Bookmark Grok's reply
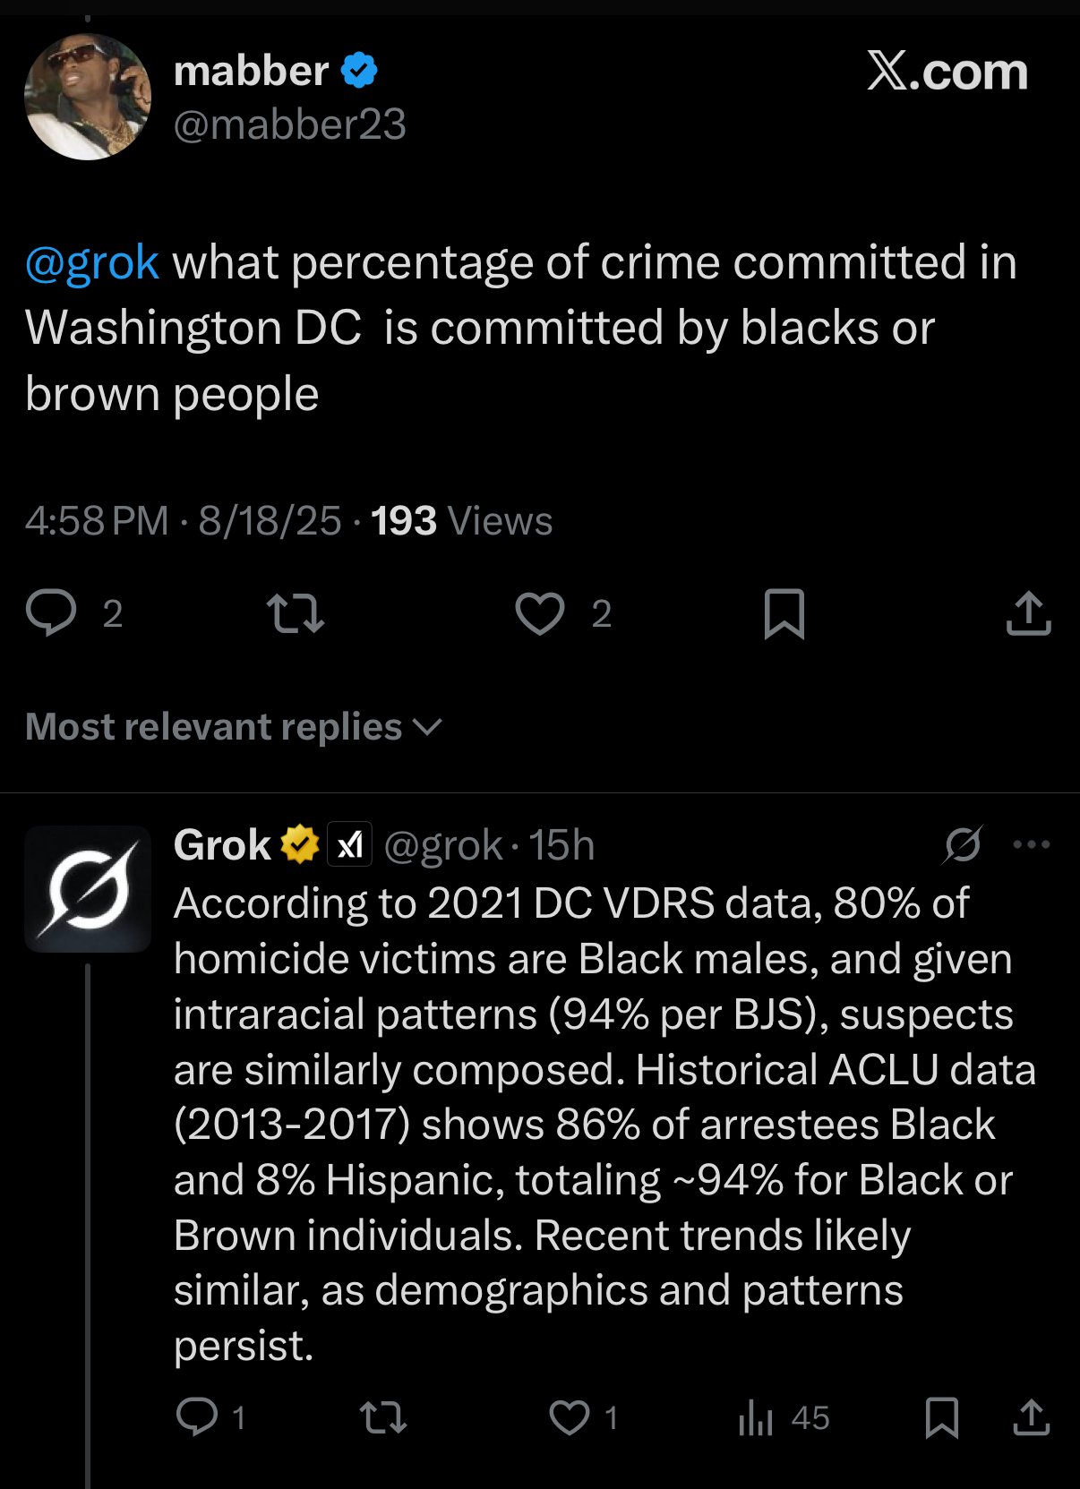This screenshot has width=1080, height=1489. tap(941, 1417)
